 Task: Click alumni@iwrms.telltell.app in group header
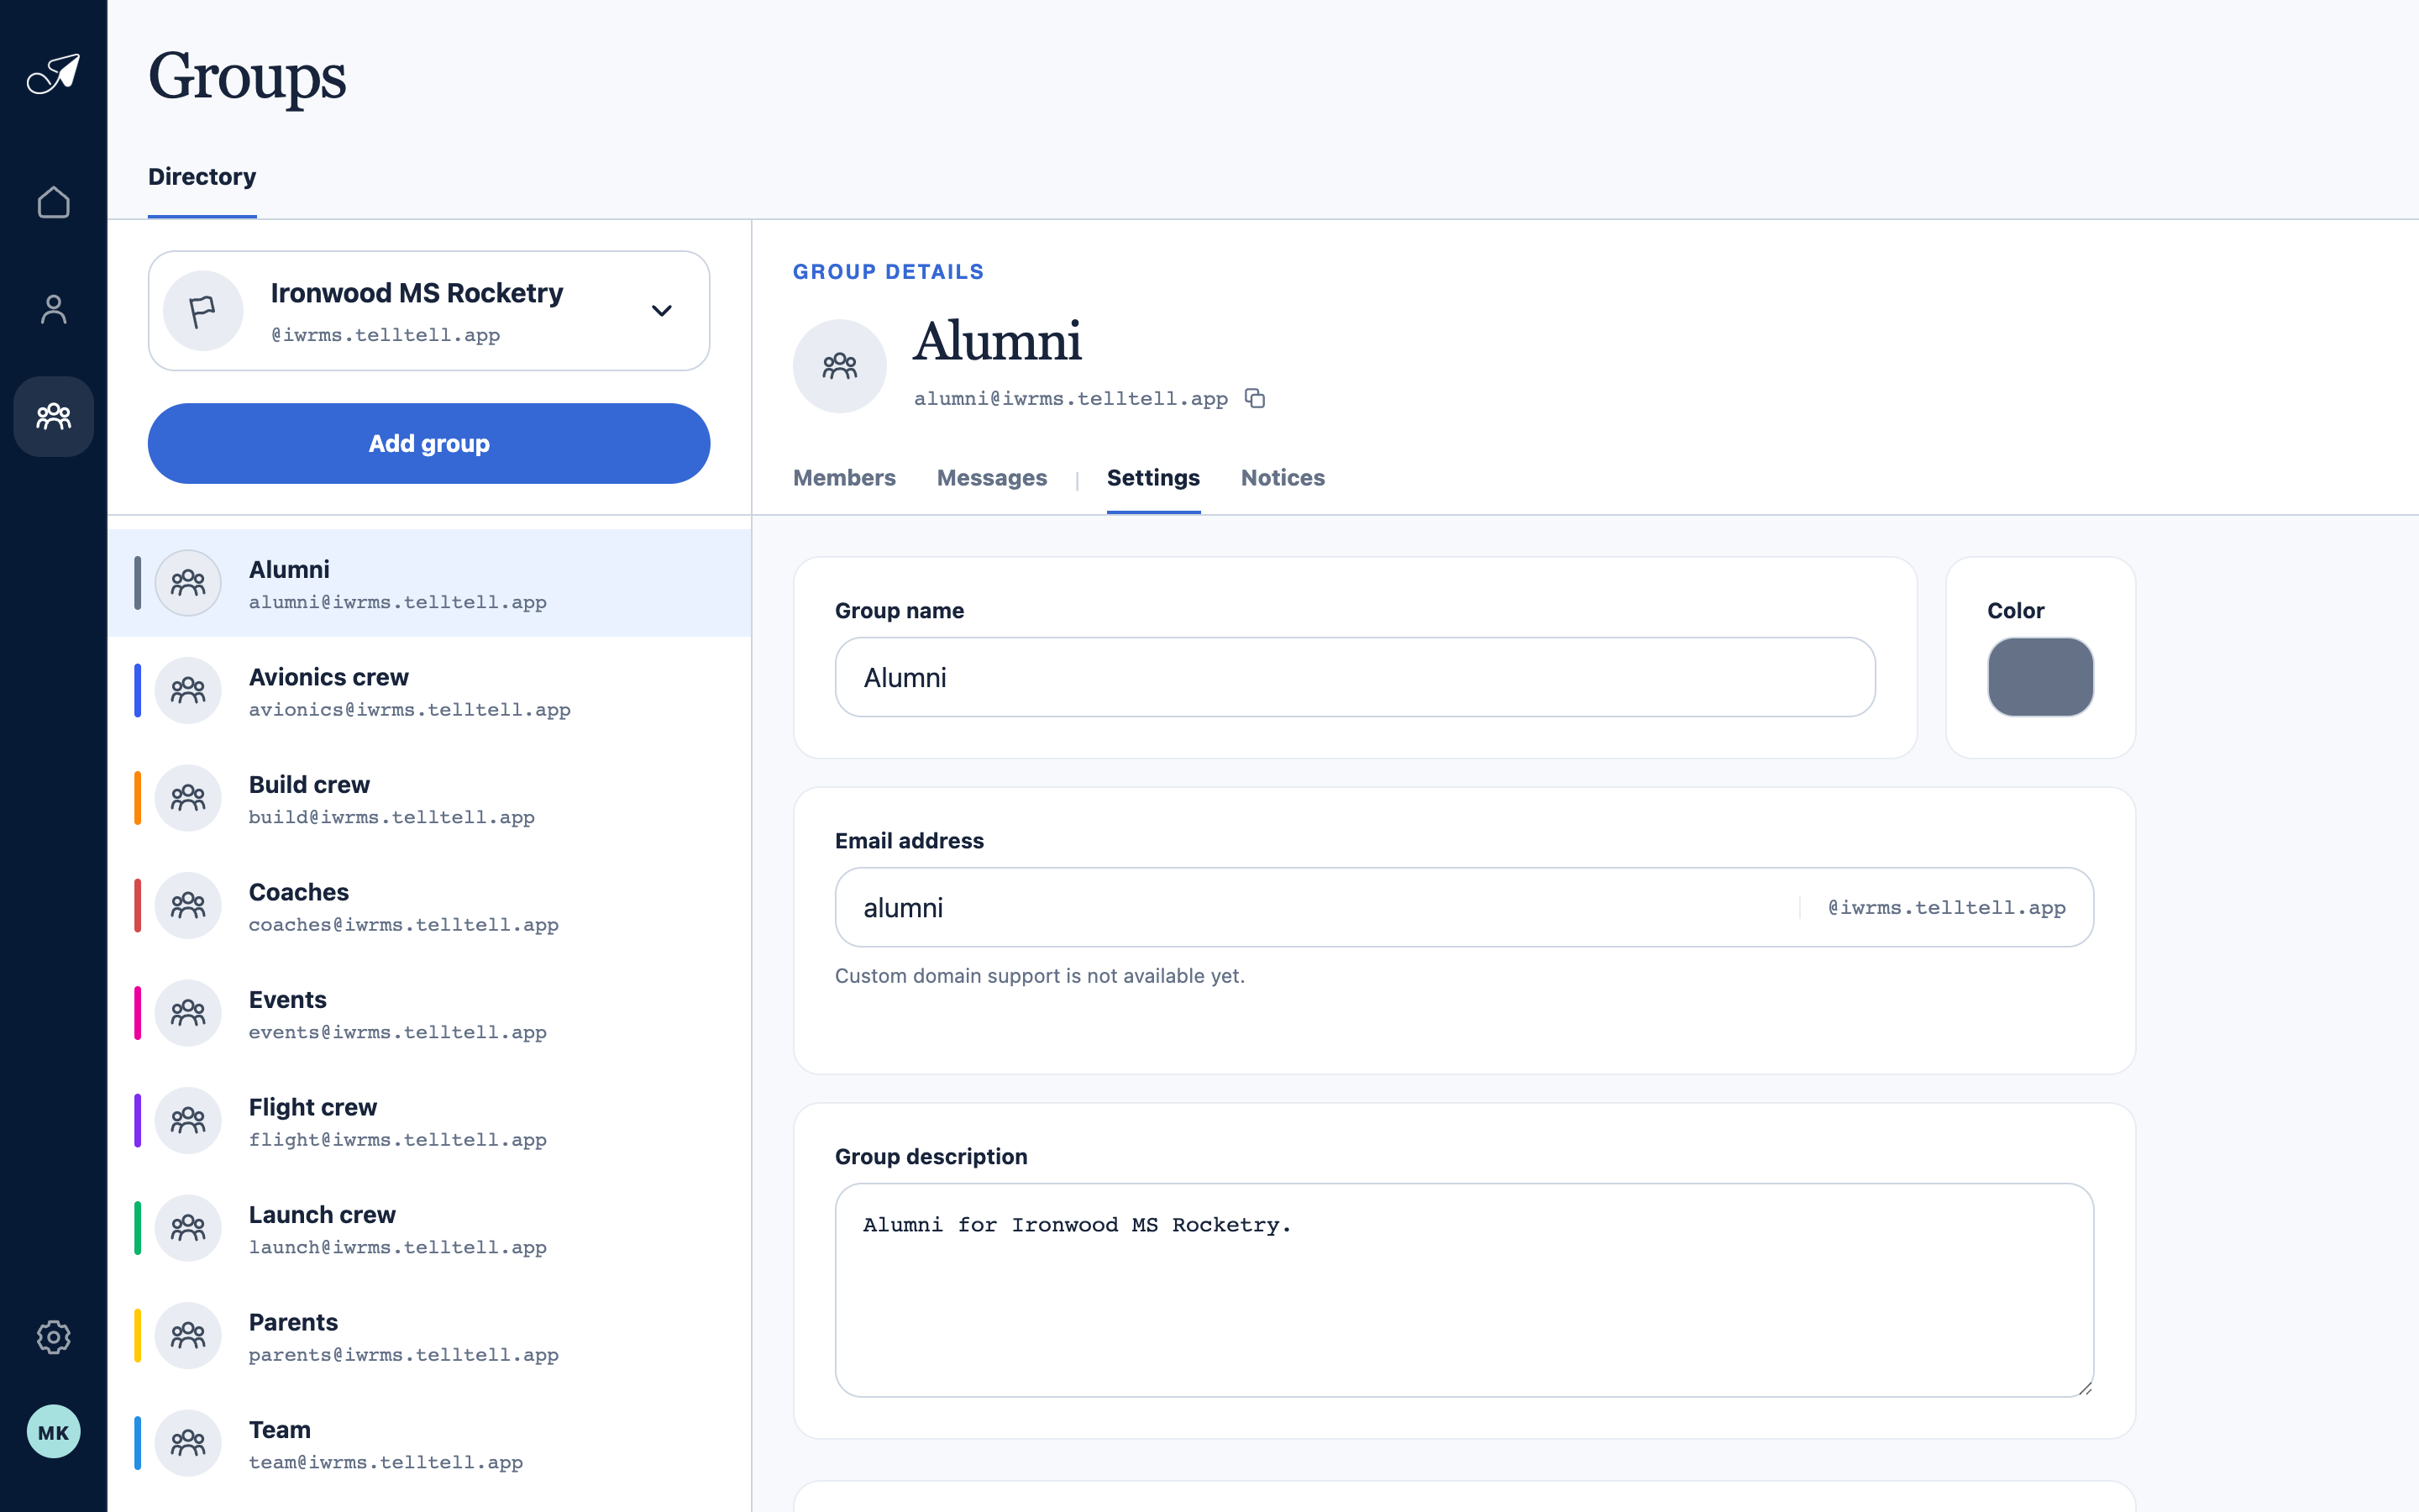coord(1071,399)
